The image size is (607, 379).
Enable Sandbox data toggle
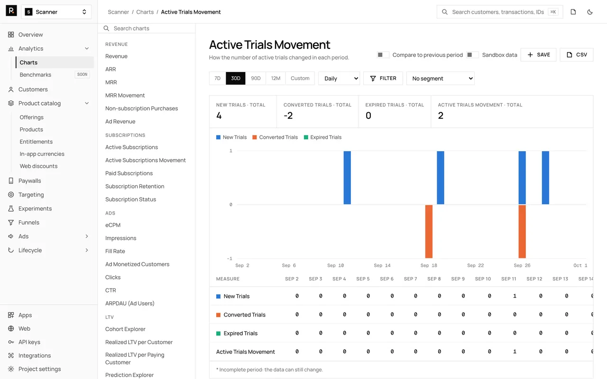tap(472, 55)
